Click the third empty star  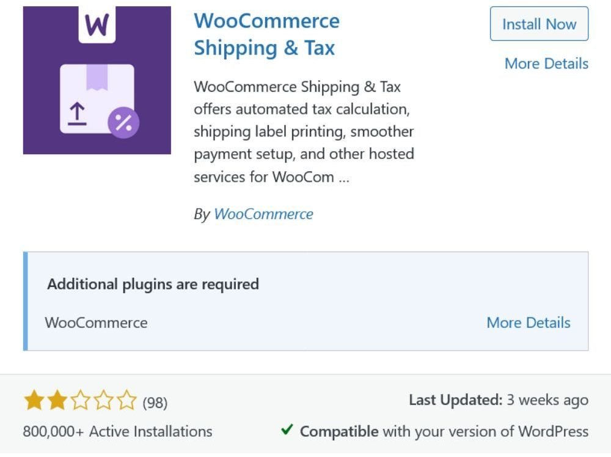coord(81,400)
